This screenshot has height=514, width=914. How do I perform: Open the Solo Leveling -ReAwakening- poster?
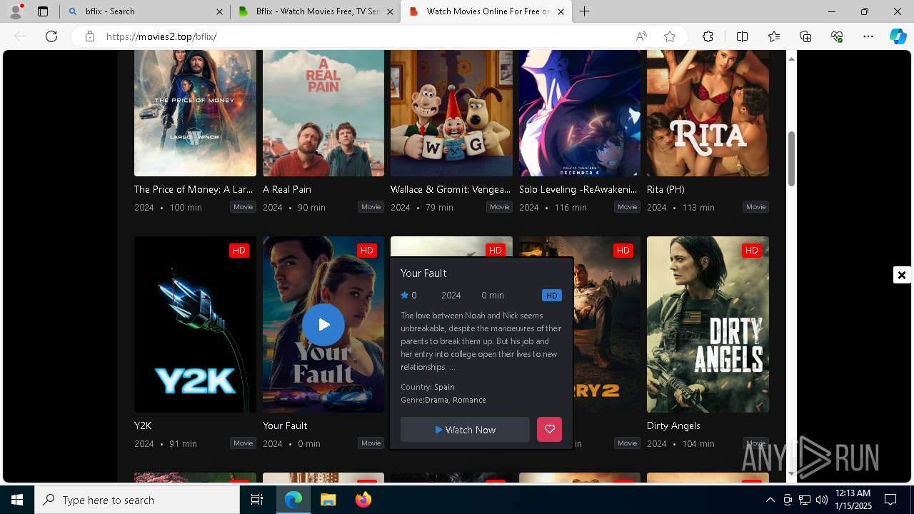point(580,113)
